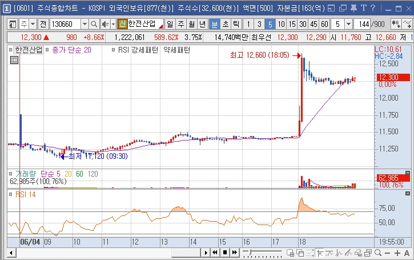Click the panel layout icon at toolbar start
414x260 pixels.
(13, 25)
